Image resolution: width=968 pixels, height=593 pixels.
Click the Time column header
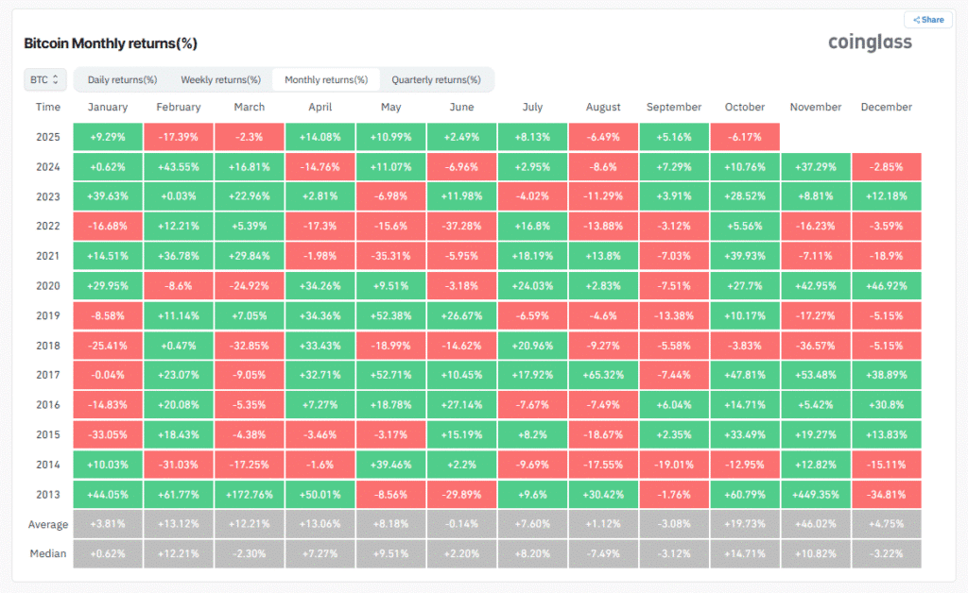pyautogui.click(x=47, y=107)
